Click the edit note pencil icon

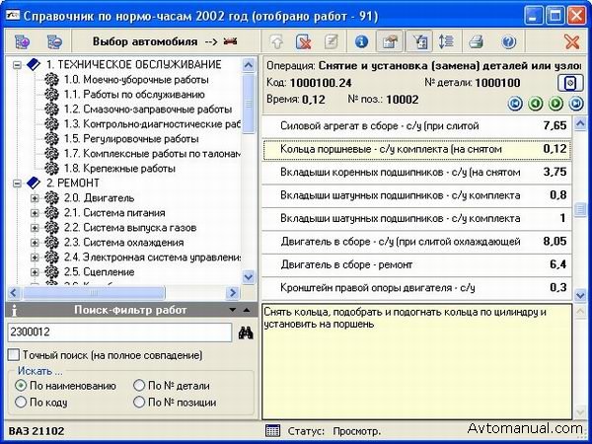point(332,41)
